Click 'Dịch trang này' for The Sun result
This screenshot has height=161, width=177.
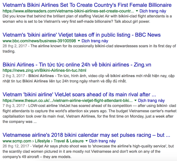151,100
